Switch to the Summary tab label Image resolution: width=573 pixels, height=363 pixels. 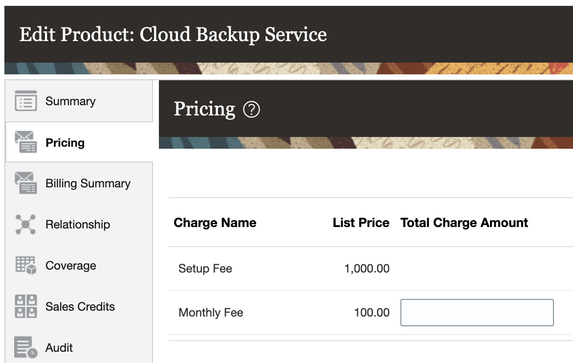(70, 101)
